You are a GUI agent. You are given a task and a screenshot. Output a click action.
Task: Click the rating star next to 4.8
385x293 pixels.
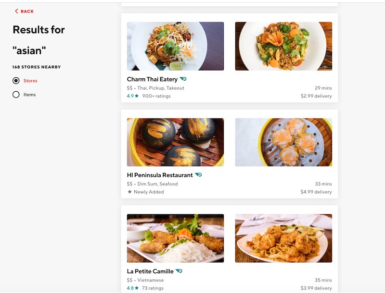137,288
